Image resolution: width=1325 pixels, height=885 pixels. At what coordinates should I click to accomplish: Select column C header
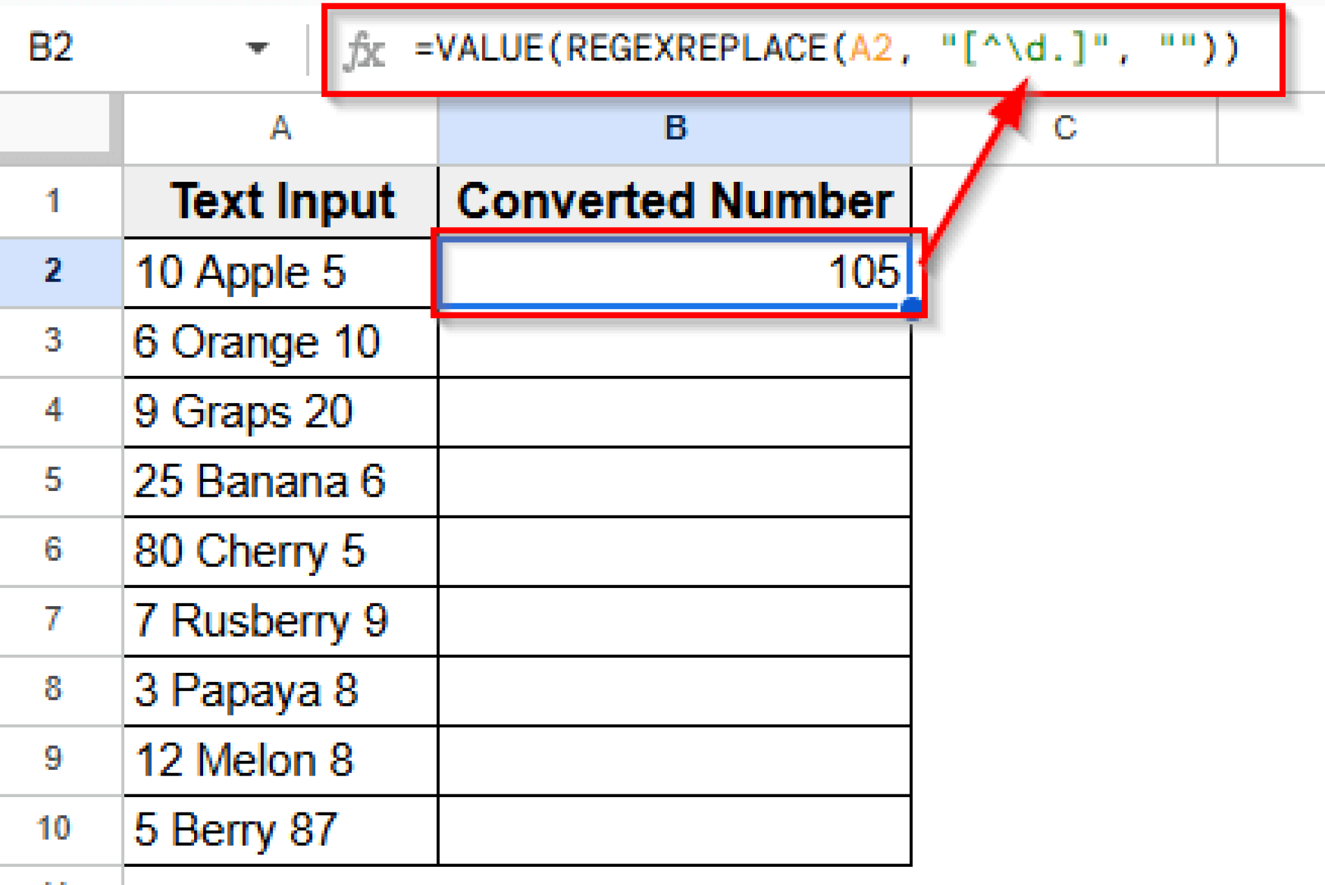click(1066, 128)
